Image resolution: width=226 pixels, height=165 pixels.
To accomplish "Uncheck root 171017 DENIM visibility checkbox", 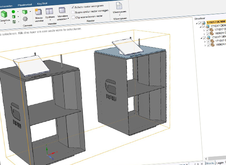I will [200, 23].
